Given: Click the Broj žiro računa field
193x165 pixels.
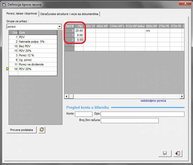Looking at the screenshot, I should (130, 120).
